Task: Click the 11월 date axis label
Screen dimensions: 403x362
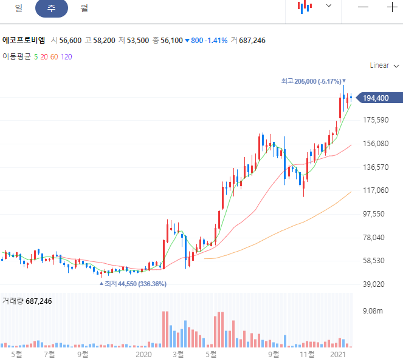Action: point(307,355)
